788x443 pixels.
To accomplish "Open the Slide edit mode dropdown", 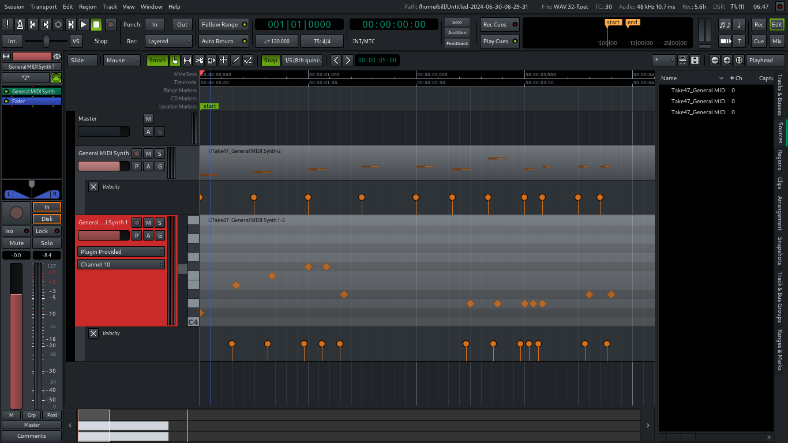I will coord(82,60).
